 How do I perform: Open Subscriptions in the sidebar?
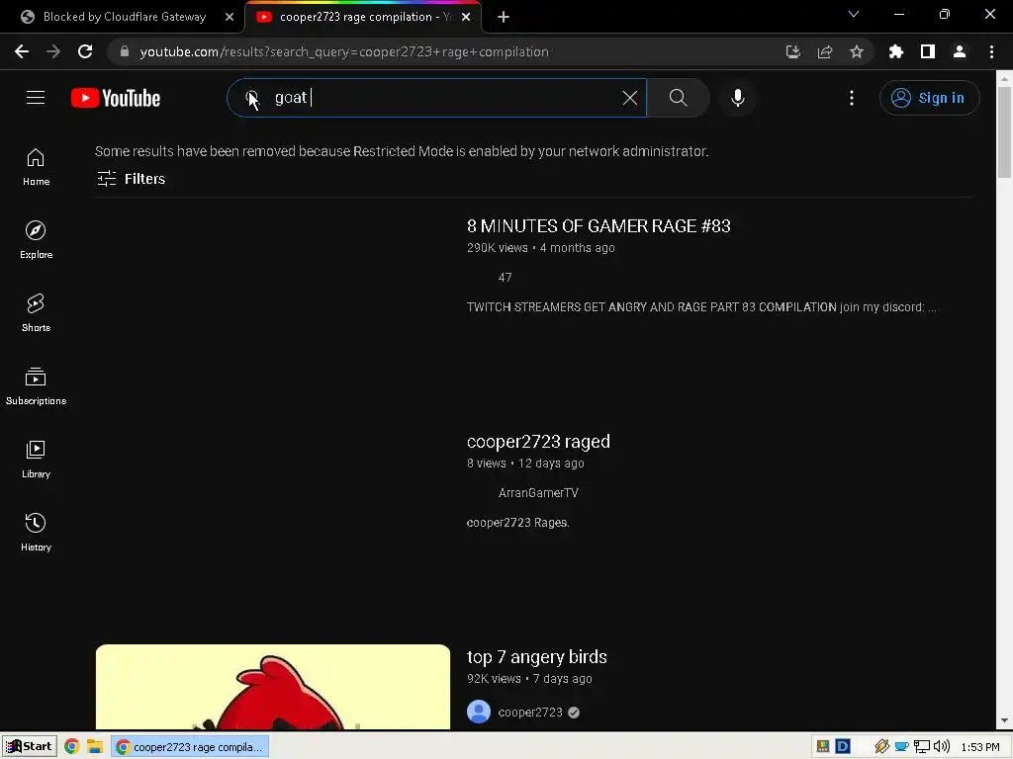[36, 386]
